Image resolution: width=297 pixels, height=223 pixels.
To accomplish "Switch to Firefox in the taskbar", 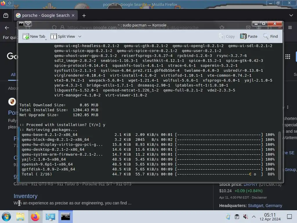I will 35,217.
